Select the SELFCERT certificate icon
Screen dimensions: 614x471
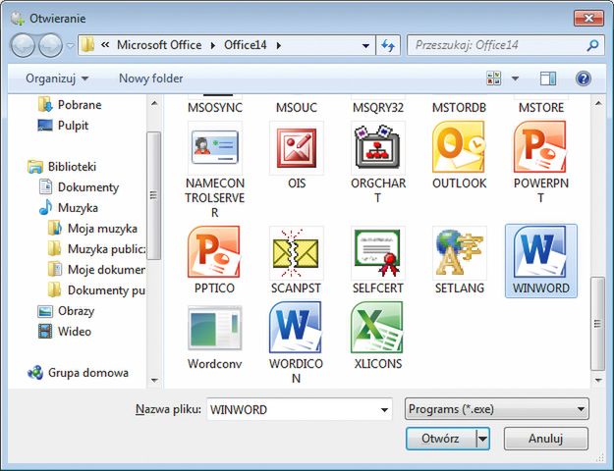pos(377,252)
